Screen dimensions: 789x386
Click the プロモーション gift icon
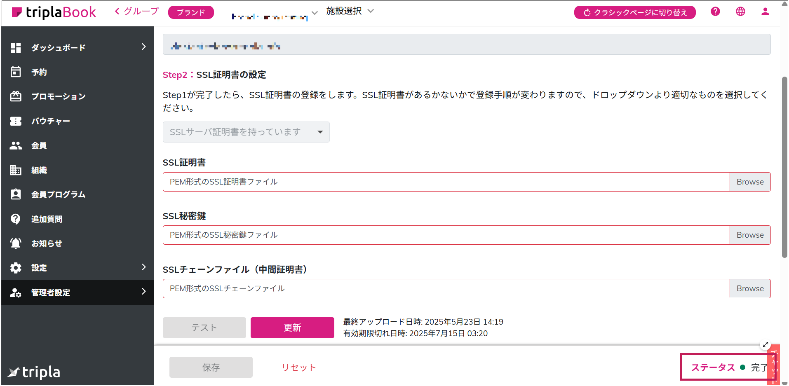[x=16, y=96]
